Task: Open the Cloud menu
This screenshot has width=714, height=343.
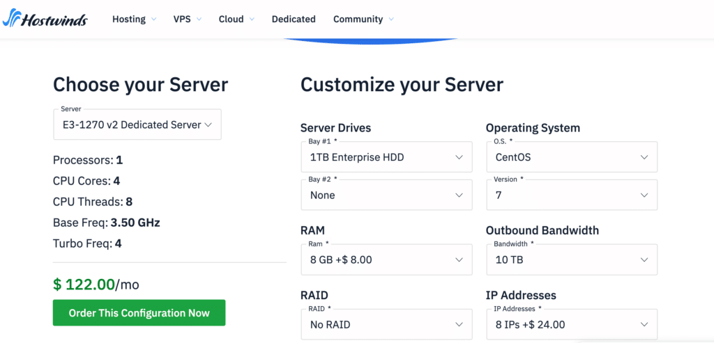Action: (x=236, y=19)
